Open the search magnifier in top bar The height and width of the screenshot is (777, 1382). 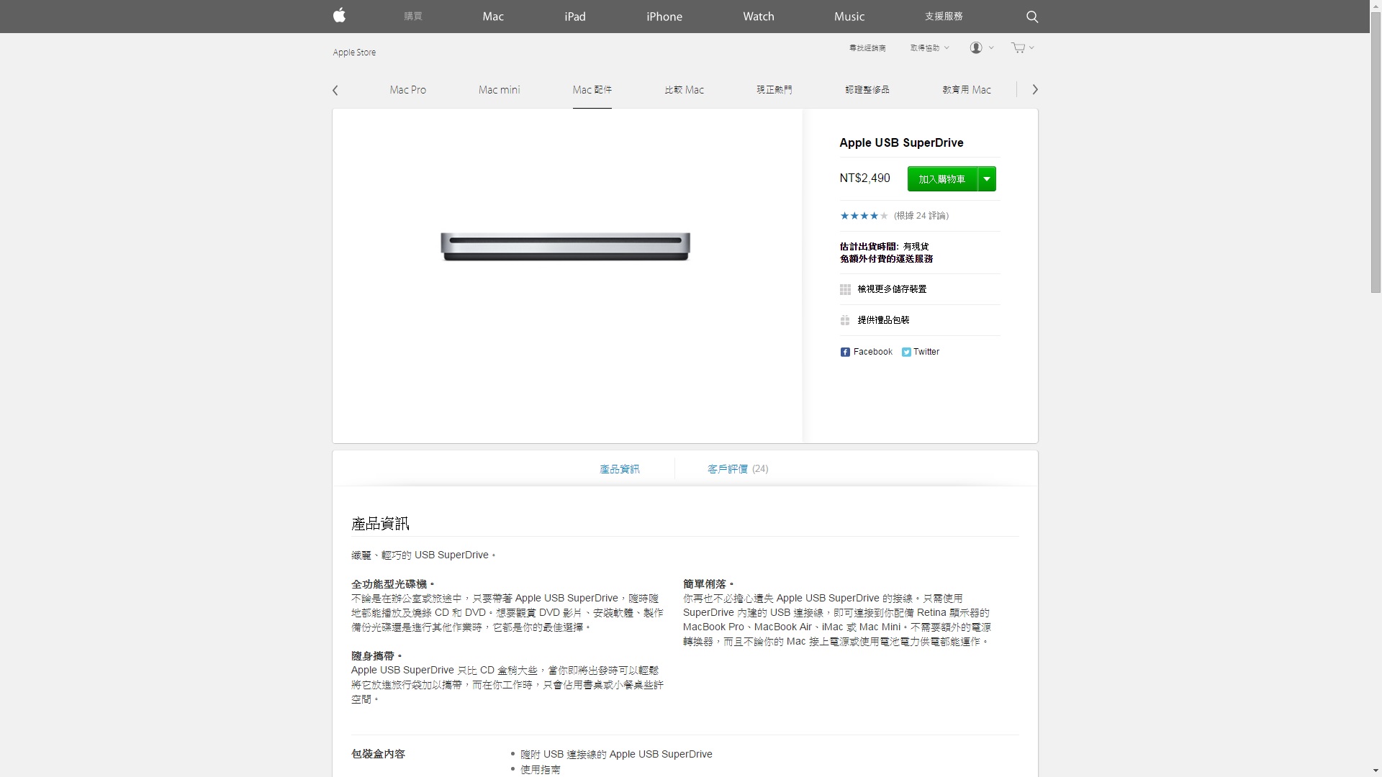point(1032,17)
